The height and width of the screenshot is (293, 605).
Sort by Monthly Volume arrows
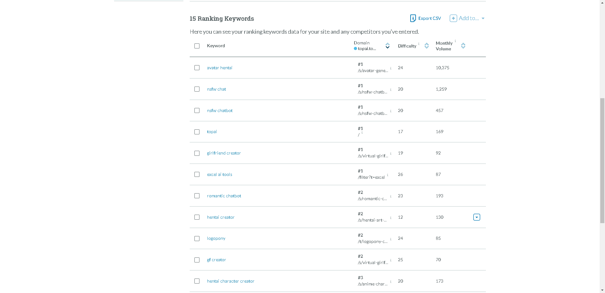pos(463,46)
